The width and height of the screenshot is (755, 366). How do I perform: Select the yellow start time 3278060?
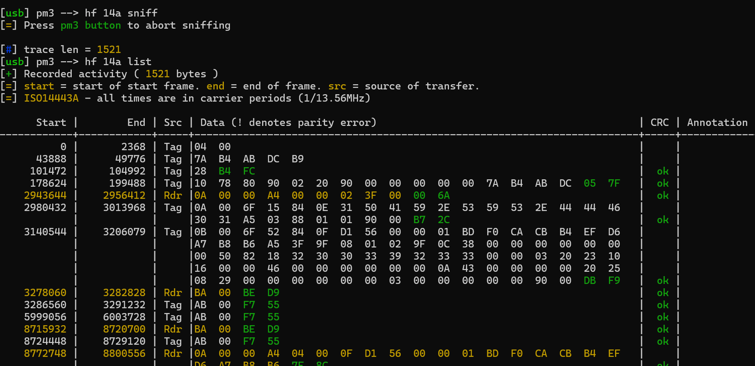coord(45,293)
